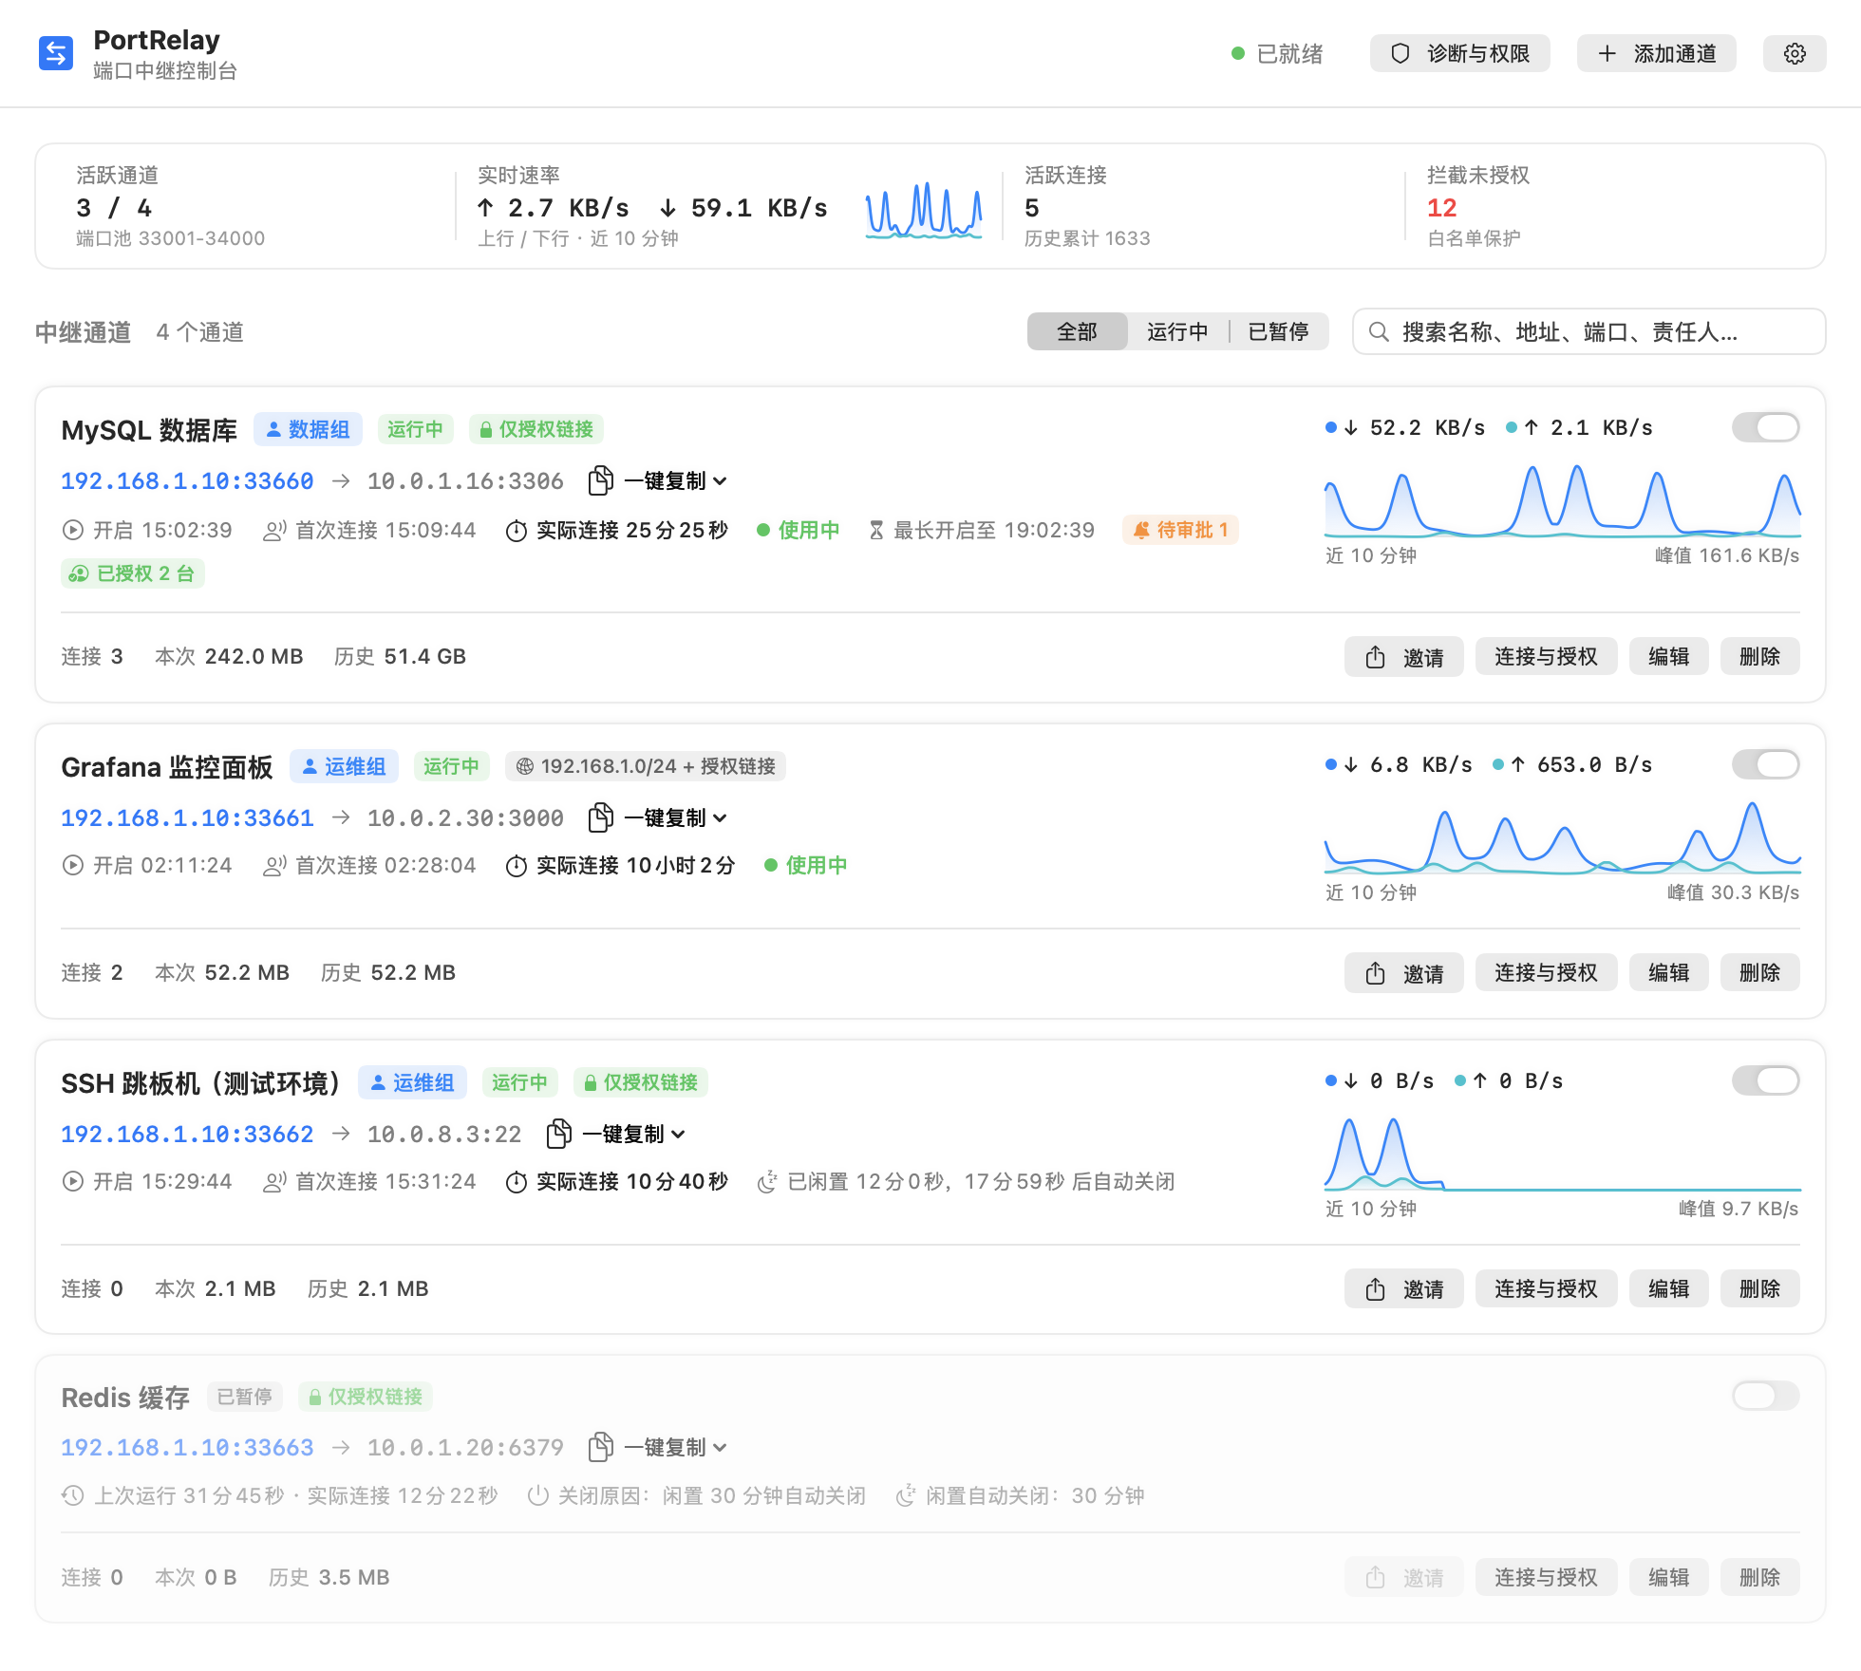Open address 192.168.1.10:33662 link
Screen dimensions: 1861x1671
pos(187,1135)
